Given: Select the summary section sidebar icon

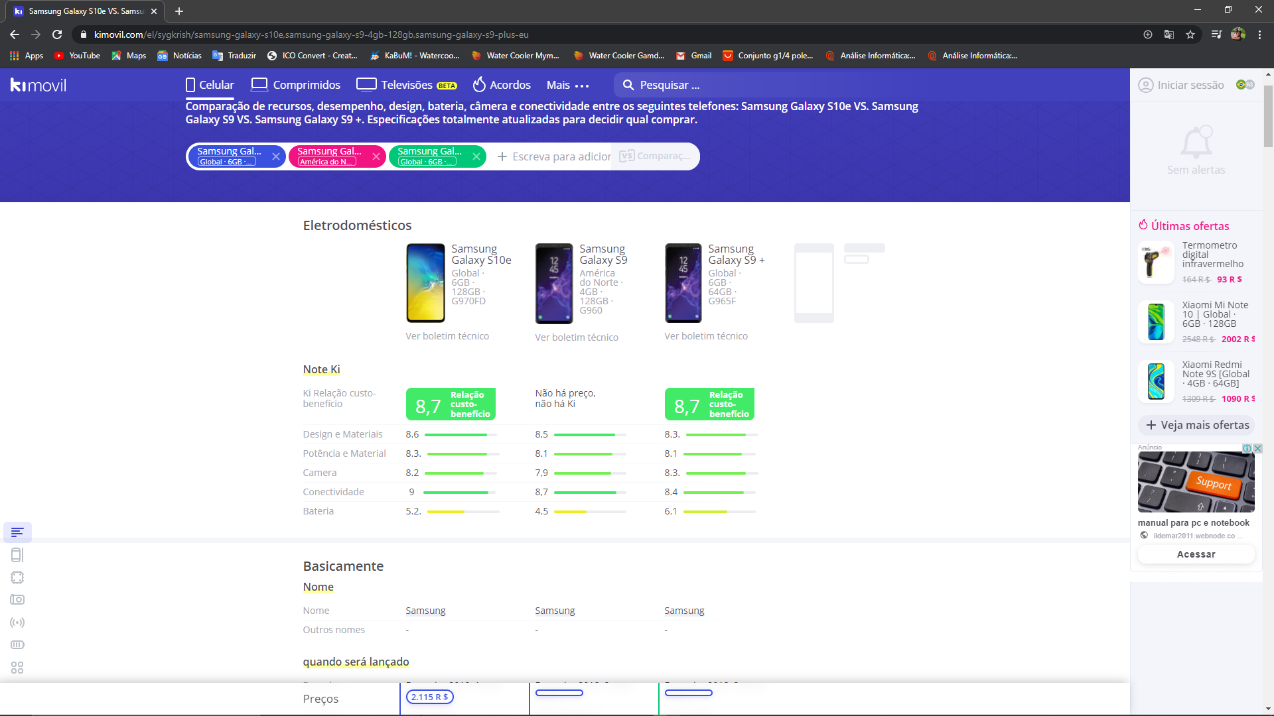Looking at the screenshot, I should tap(17, 532).
